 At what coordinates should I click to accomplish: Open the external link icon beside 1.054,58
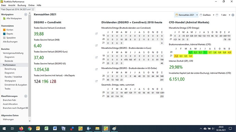coord(96,69)
